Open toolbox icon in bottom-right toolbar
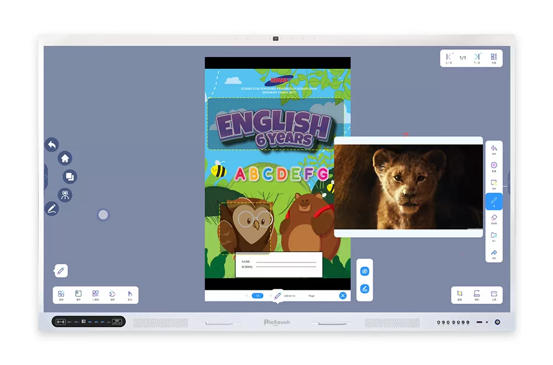 point(494,295)
